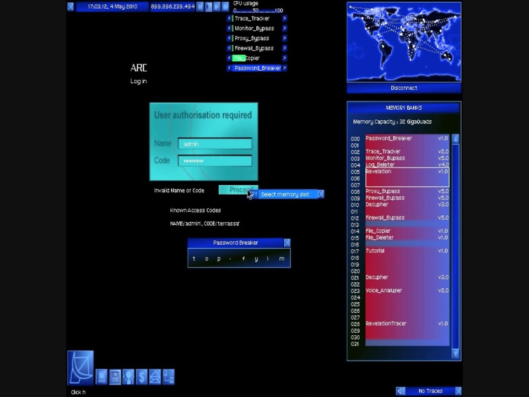Viewport: 529px width, 397px height.
Task: Pause game time with the pause button
Action: pos(200,7)
